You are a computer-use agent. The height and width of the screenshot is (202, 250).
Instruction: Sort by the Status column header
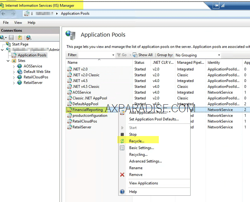139,63
